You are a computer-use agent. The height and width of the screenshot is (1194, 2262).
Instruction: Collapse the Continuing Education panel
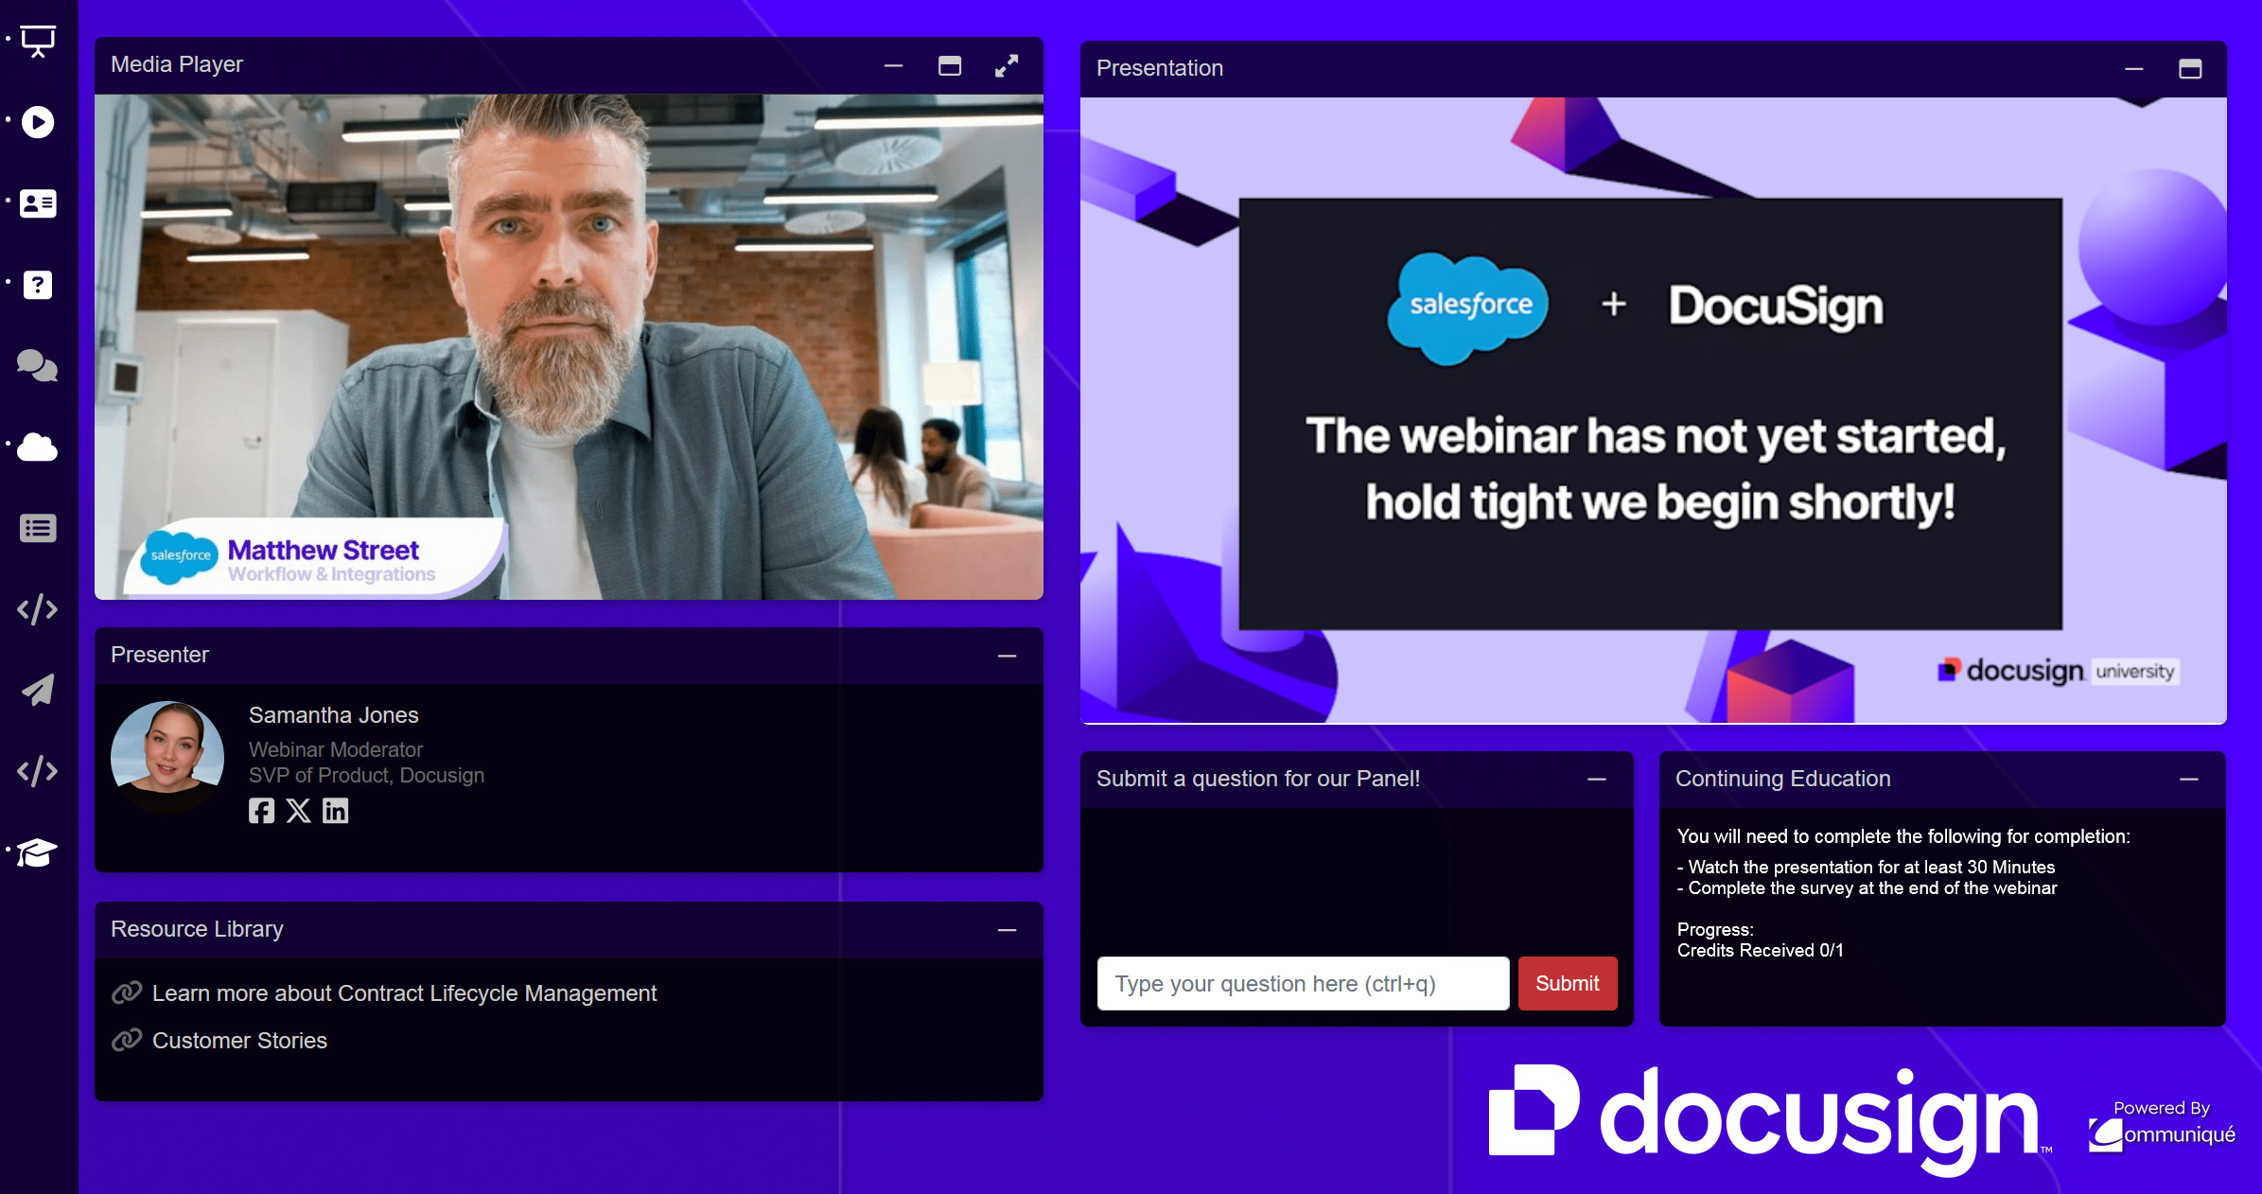(2189, 779)
